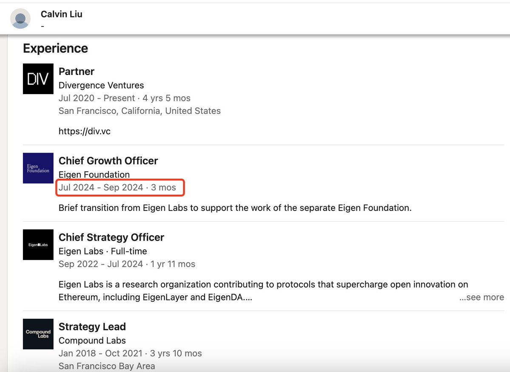
Task: Click Eigen Foundation company name text
Action: [x=94, y=175]
